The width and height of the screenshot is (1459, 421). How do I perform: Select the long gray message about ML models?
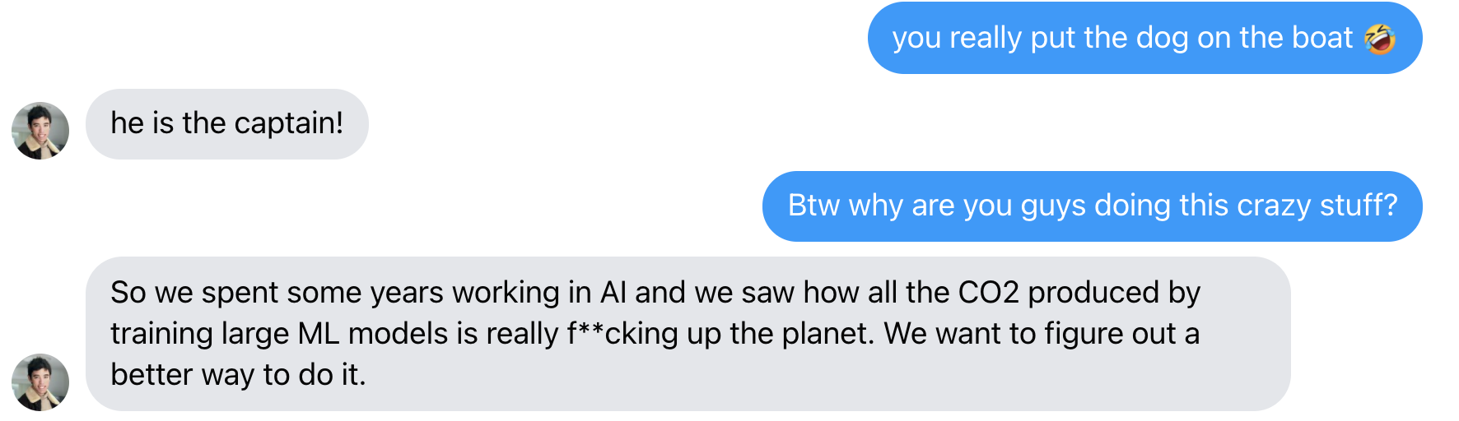(x=688, y=334)
